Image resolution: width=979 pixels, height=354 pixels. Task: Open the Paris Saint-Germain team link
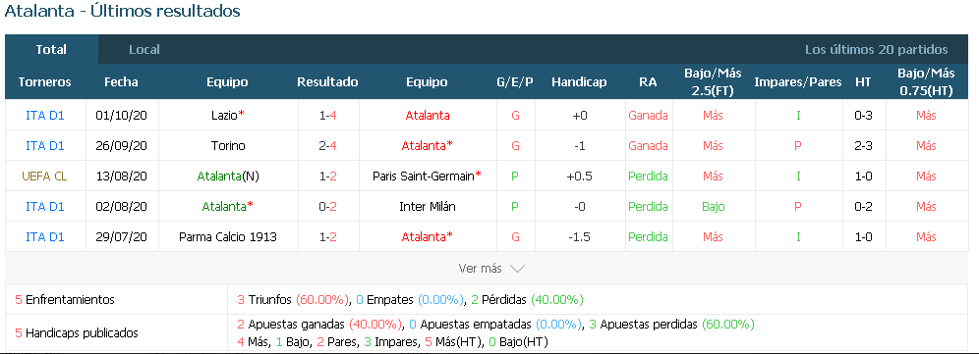424,177
